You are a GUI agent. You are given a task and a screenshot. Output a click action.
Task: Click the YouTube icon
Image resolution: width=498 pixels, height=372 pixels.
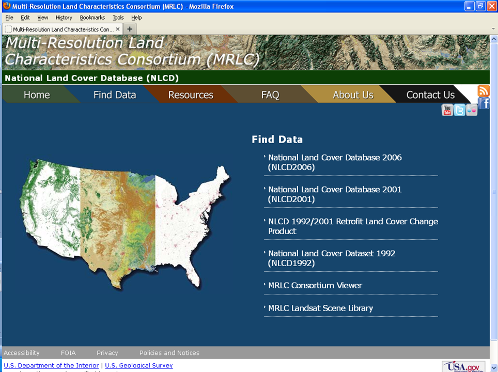447,110
